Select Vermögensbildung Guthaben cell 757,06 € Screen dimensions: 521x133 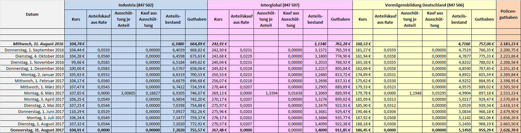coord(484,44)
